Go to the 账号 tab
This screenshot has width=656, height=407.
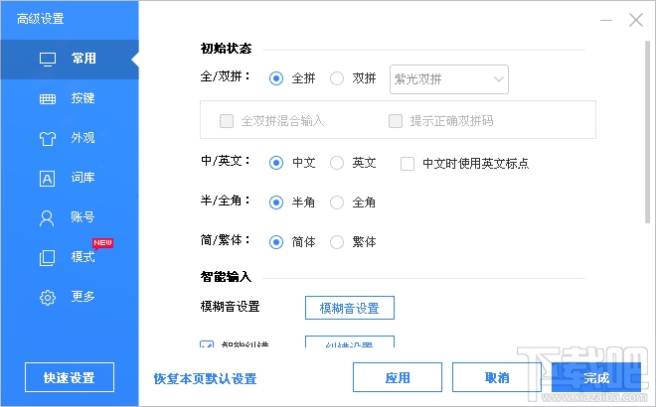pos(70,218)
